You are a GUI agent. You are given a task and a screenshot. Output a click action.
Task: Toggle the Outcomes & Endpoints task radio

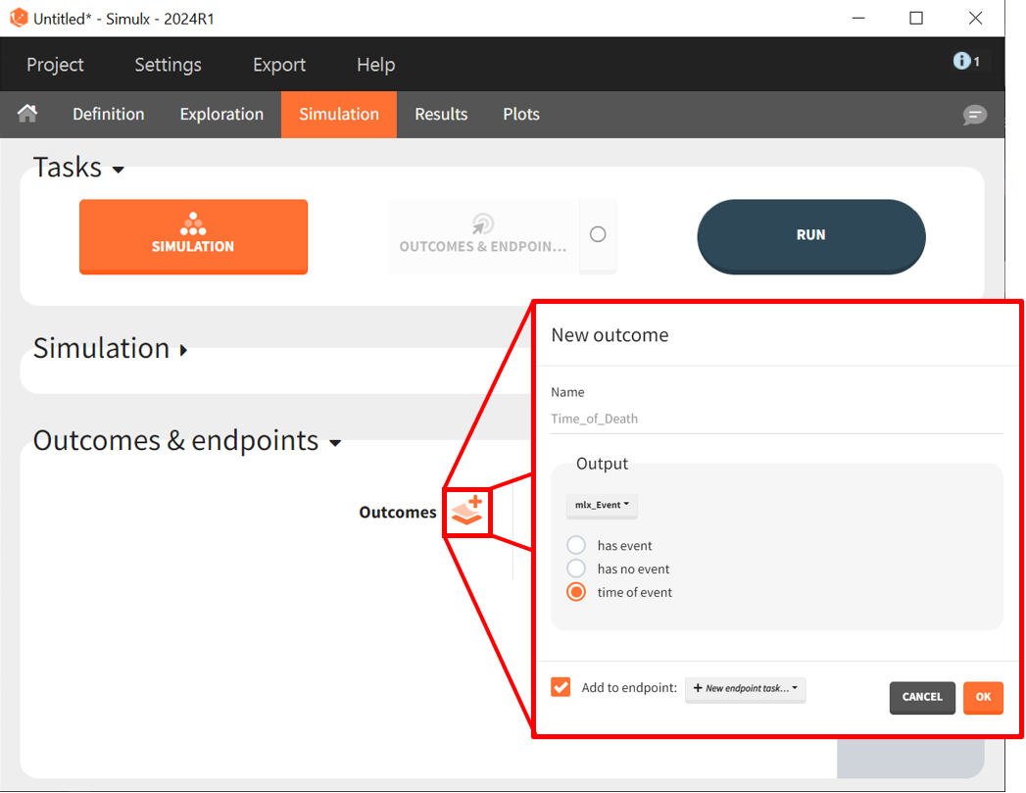click(598, 234)
